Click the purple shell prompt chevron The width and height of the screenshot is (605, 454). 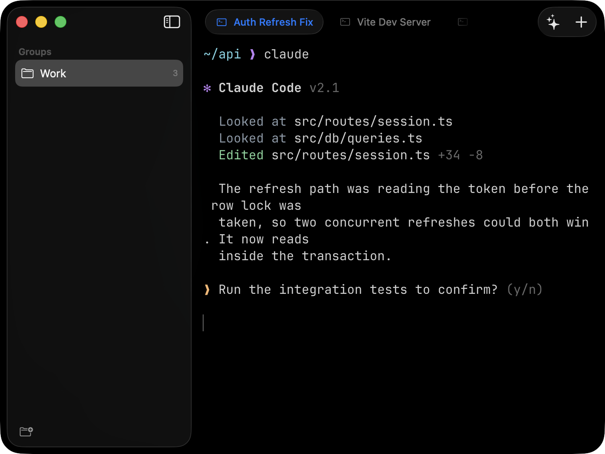coord(253,54)
